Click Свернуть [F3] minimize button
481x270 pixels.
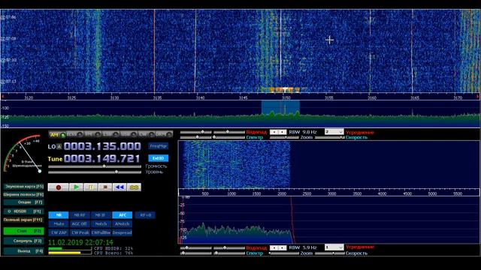pyautogui.click(x=24, y=241)
